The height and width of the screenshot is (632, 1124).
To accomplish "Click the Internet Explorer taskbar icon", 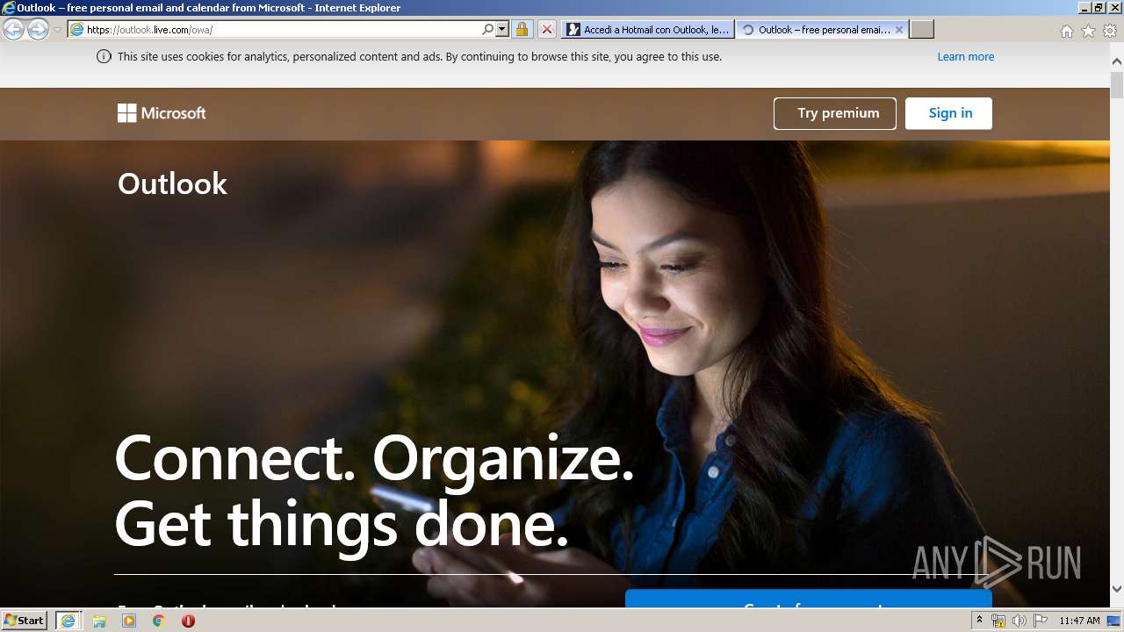I will 68,621.
